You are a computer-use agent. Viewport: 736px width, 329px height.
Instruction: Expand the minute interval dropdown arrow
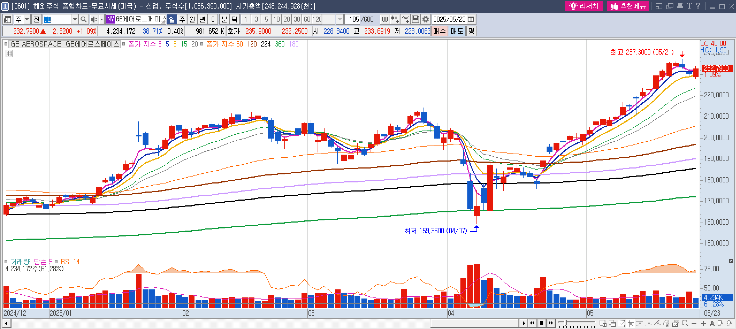coord(340,20)
